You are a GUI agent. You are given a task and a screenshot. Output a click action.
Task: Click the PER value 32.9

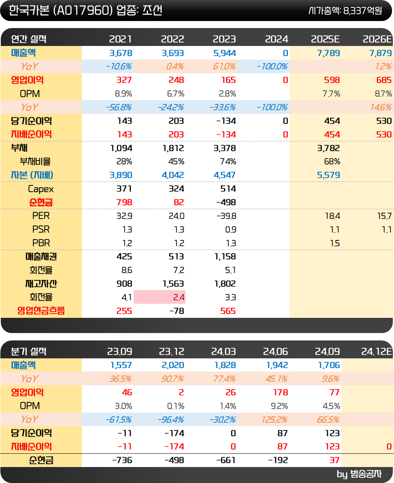point(124,216)
